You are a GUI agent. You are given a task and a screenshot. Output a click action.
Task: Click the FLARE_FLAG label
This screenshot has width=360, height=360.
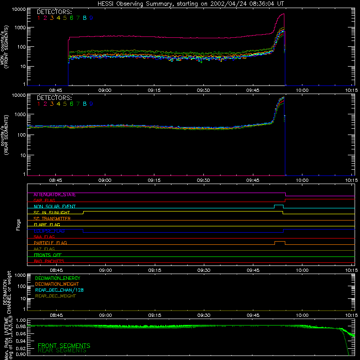(47, 225)
